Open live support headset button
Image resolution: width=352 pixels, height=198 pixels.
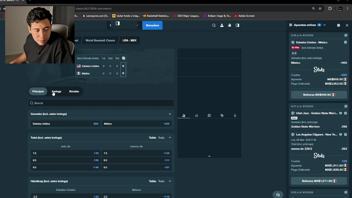pyautogui.click(x=278, y=195)
